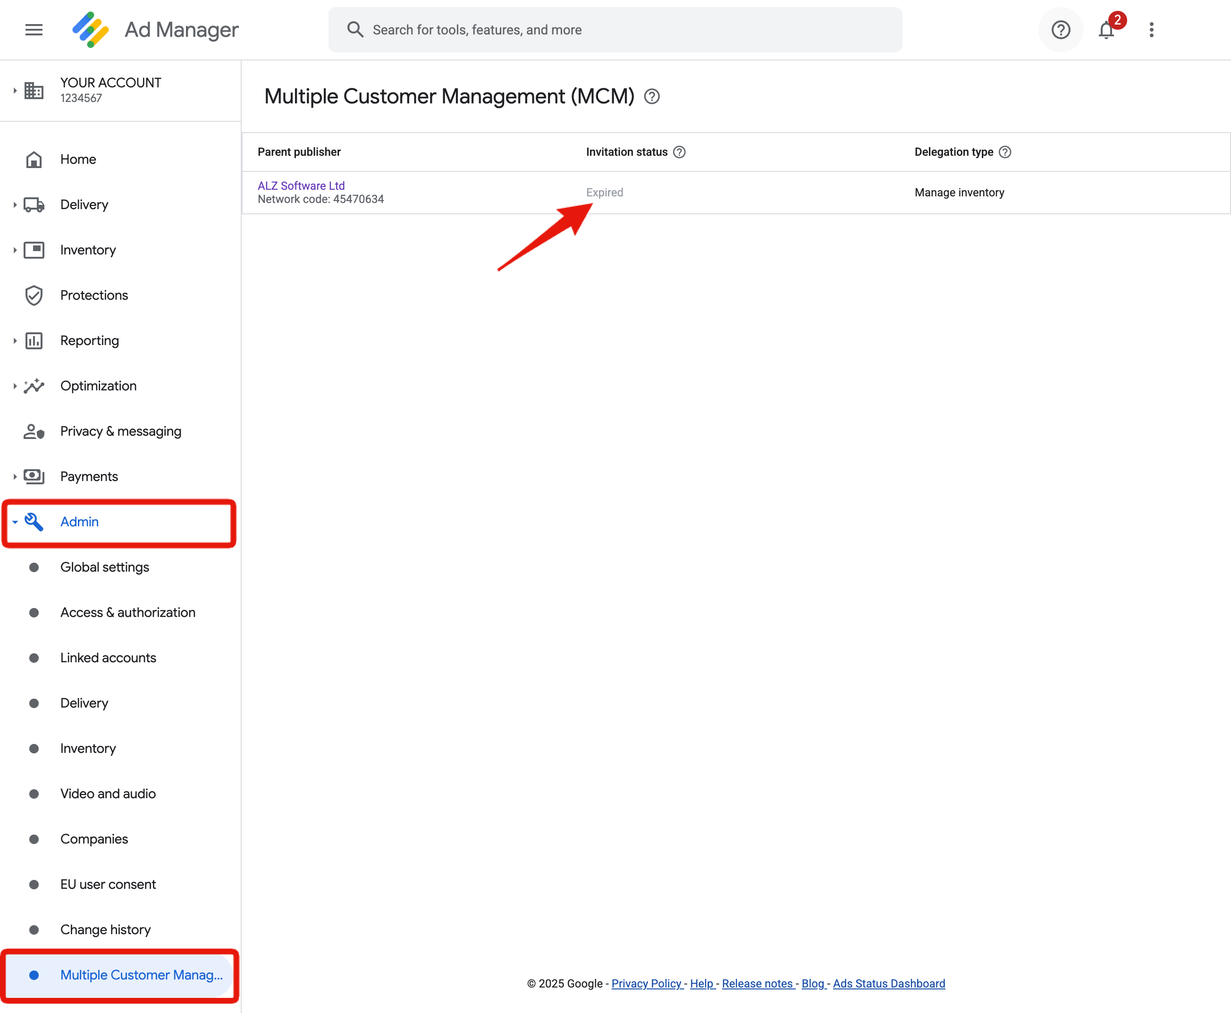Image resolution: width=1231 pixels, height=1013 pixels.
Task: Click the Reporting chart icon
Action: coord(34,341)
